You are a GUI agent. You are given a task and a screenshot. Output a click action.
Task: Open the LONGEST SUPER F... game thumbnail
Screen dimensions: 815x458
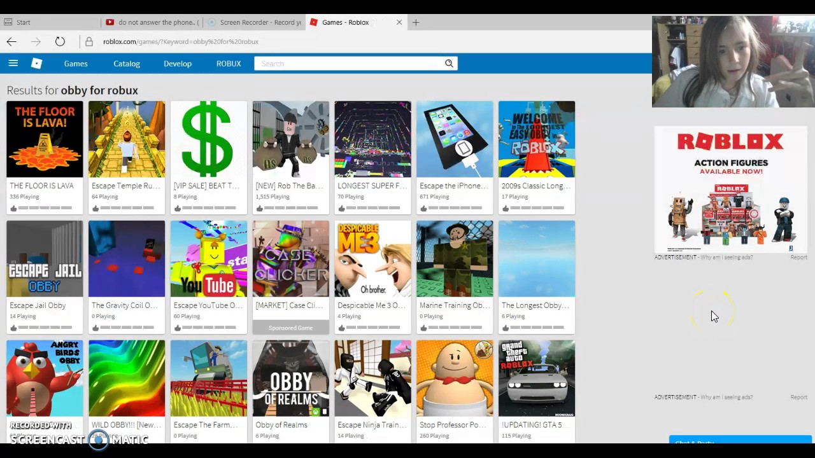(373, 139)
